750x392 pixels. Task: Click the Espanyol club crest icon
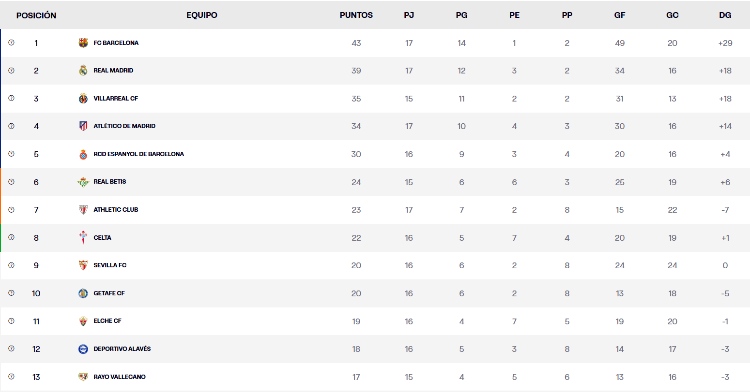pos(83,154)
